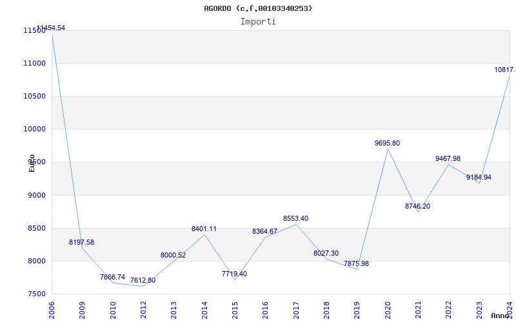
Task: Click the y-axis tick label '11000'
Action: 34,63
